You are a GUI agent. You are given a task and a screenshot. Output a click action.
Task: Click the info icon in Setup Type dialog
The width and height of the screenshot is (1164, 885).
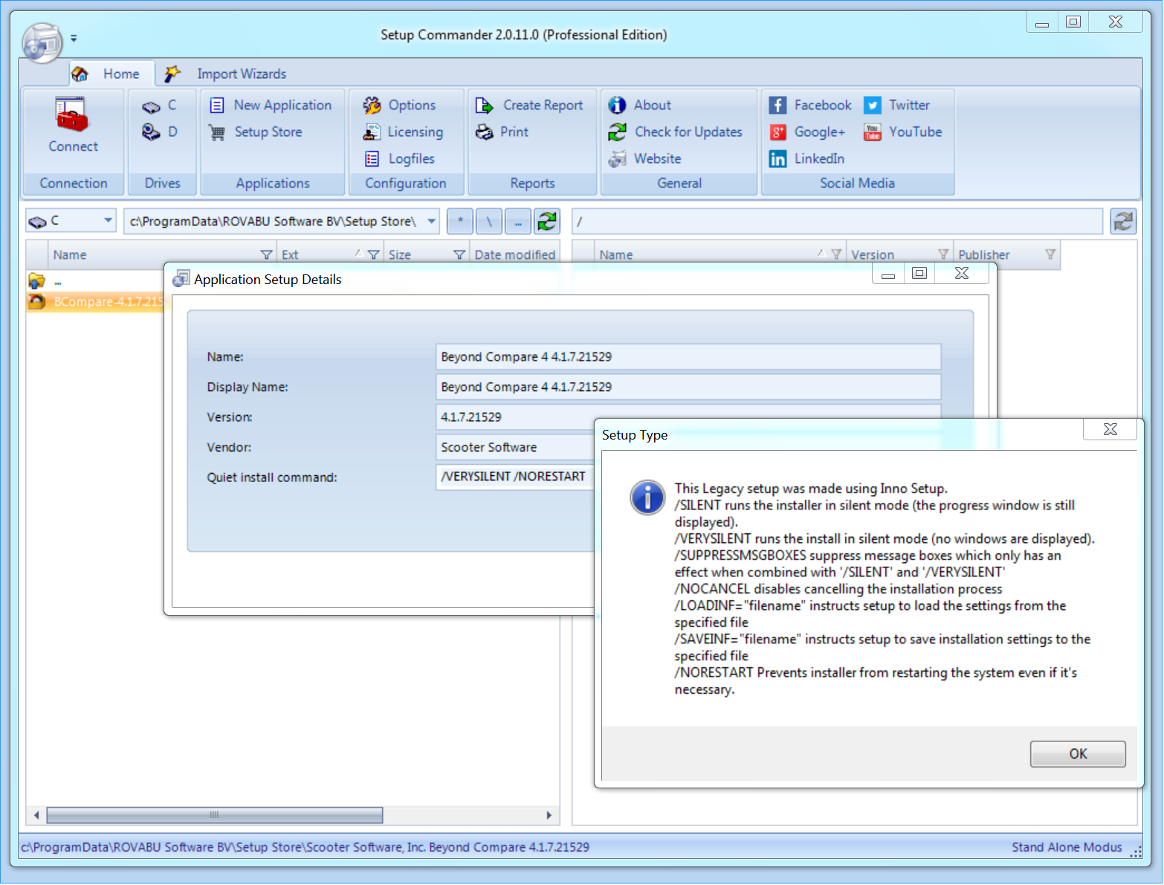click(647, 498)
